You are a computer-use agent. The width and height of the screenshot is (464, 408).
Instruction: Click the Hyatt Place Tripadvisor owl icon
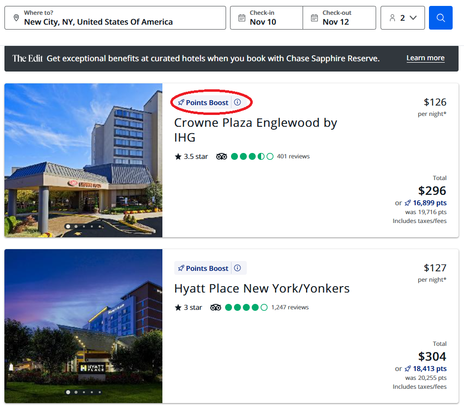point(216,307)
